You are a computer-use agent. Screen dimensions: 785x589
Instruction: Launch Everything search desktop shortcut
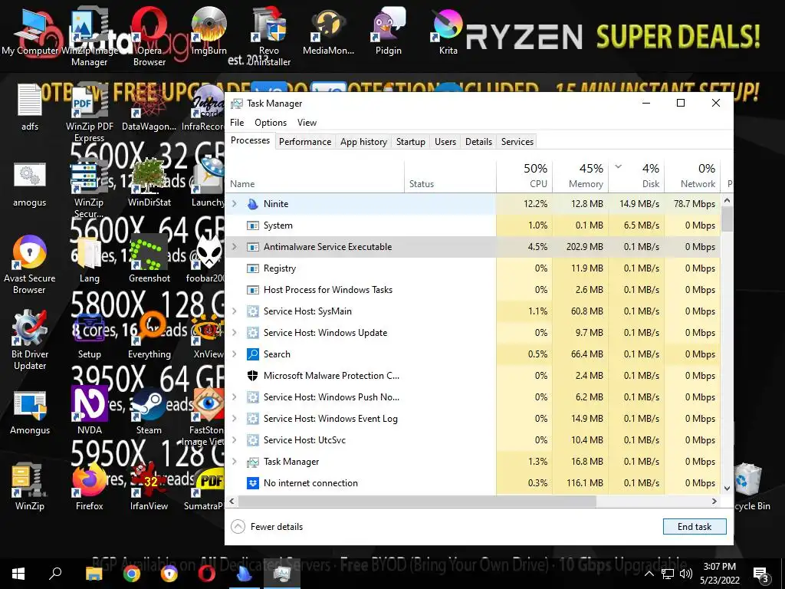[149, 336]
